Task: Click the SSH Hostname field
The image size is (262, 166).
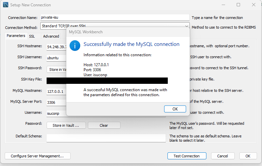Action: coord(57,47)
